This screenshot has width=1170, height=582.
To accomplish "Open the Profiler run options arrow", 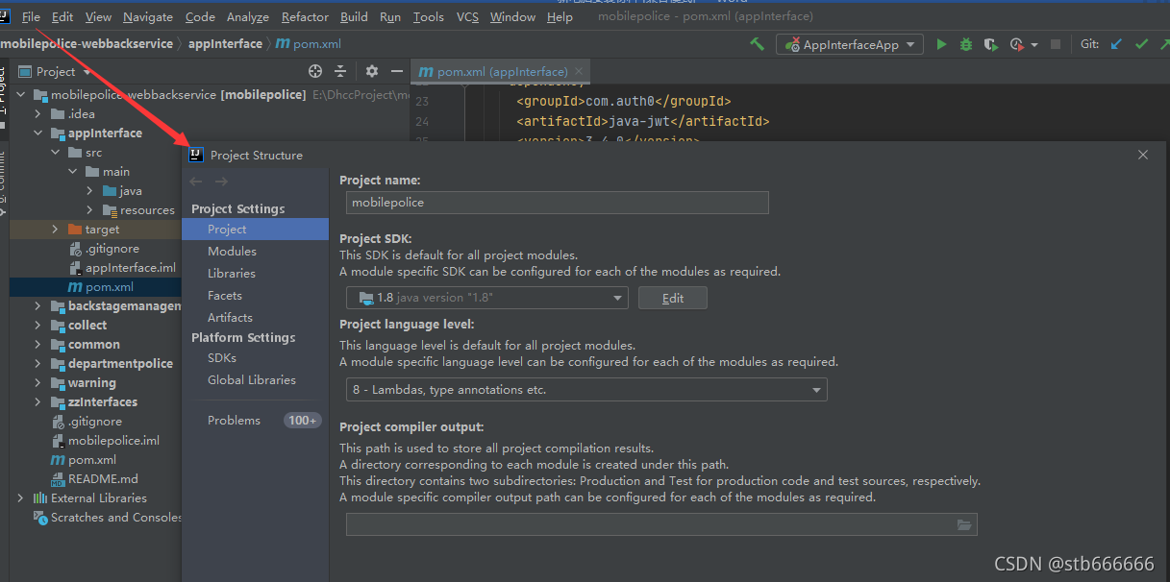I will 1034,44.
